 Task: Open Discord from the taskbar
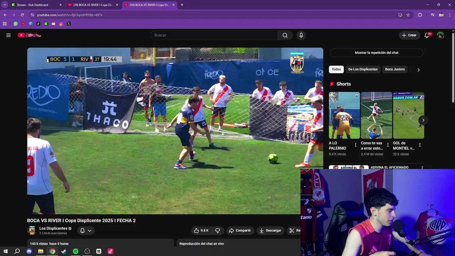[x=29, y=251]
